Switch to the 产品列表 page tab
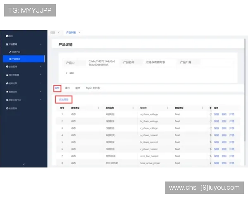Viewport: 248px width, 198px height. coord(71,33)
